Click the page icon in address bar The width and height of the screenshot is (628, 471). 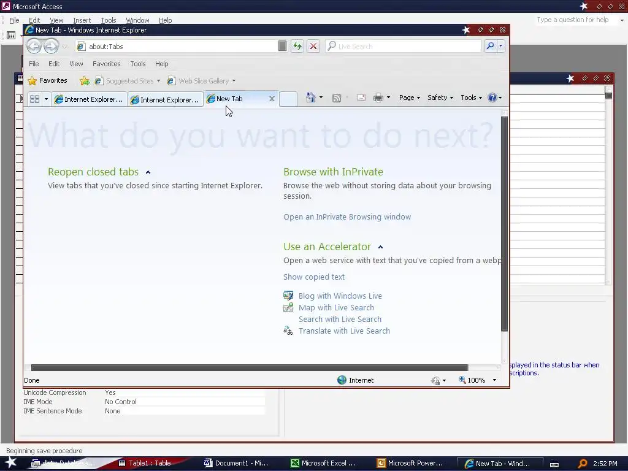(x=81, y=47)
